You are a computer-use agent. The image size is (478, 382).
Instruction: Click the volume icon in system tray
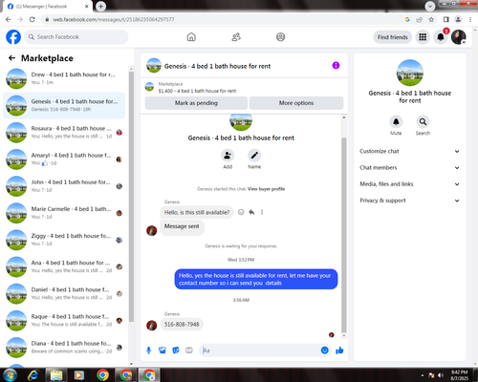pos(441,375)
